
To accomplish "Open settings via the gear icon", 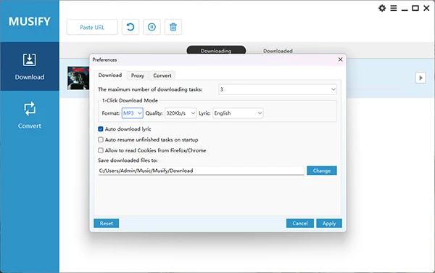I will [382, 8].
